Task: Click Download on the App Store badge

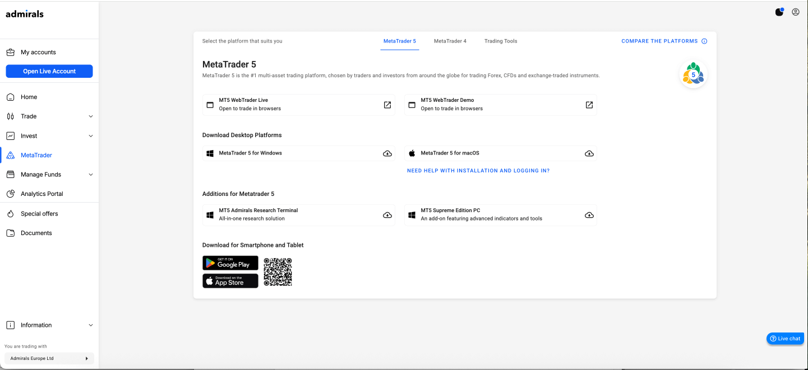Action: pos(230,280)
